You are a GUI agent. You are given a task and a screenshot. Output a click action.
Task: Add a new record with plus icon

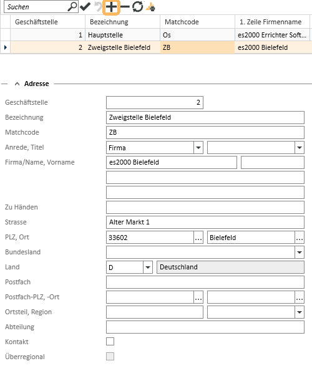coord(111,7)
